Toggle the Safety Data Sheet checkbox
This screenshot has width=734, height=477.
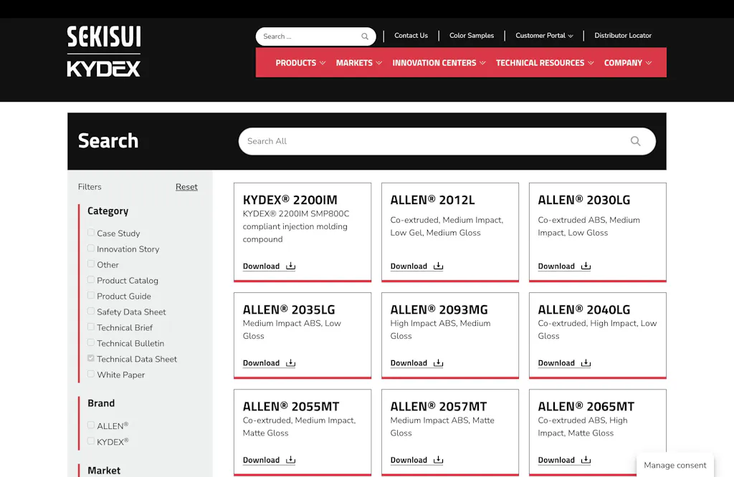(x=91, y=311)
